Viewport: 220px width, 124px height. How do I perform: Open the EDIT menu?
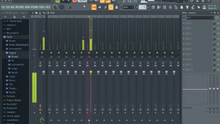pyautogui.click(x=8, y=7)
